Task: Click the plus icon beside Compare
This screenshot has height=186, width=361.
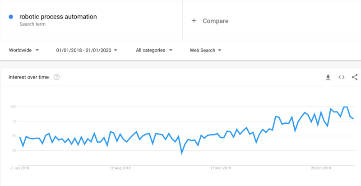Action: tap(194, 21)
